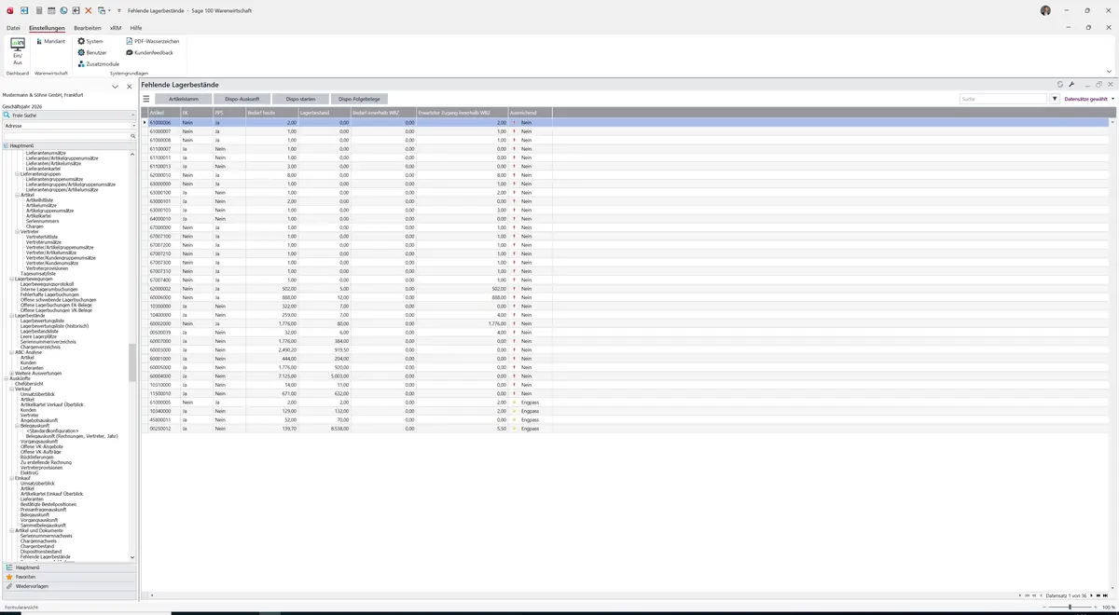Click the phone icon in quick access toolbar

coord(63,10)
